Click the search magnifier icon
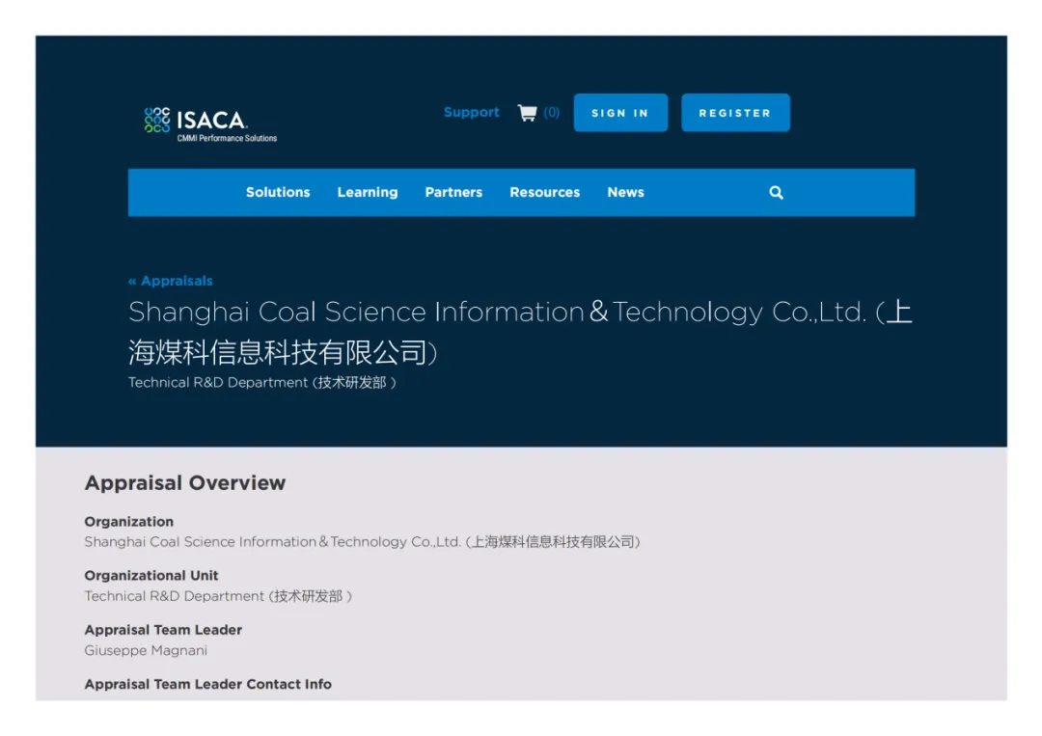This screenshot has height=736, width=1042. point(776,193)
